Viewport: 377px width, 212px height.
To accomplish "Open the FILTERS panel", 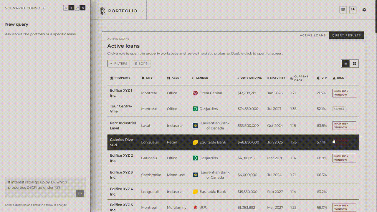I will coord(118,63).
